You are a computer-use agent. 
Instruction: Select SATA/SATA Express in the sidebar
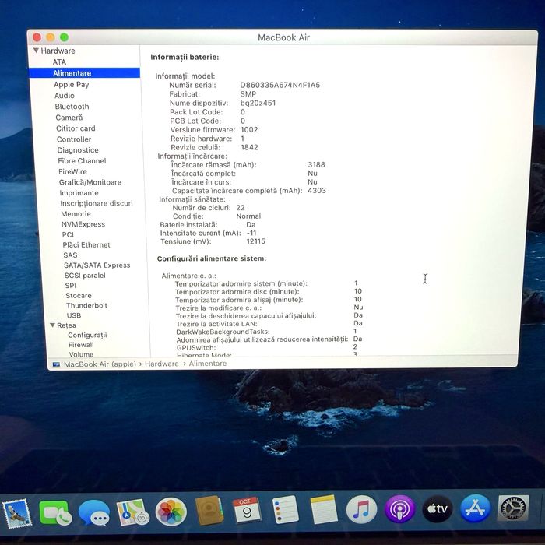[x=97, y=265]
